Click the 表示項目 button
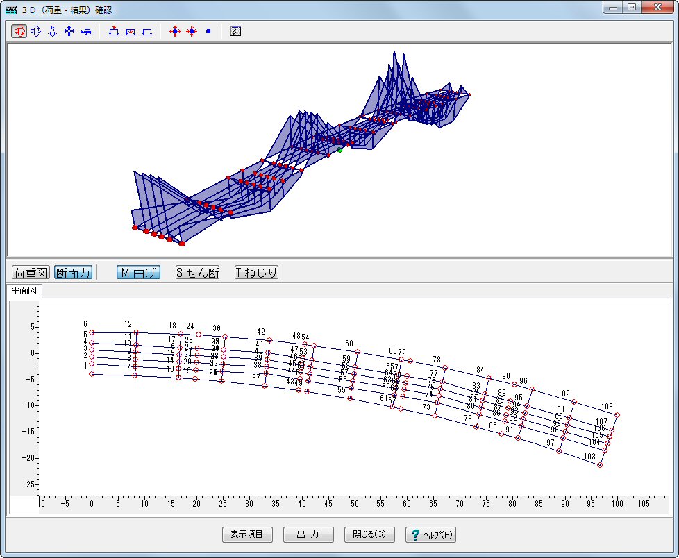This screenshot has width=679, height=558. (247, 534)
